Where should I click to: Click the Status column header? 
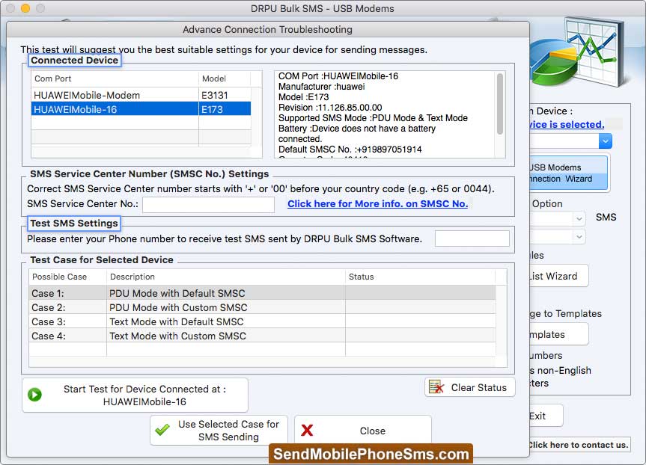pyautogui.click(x=420, y=277)
